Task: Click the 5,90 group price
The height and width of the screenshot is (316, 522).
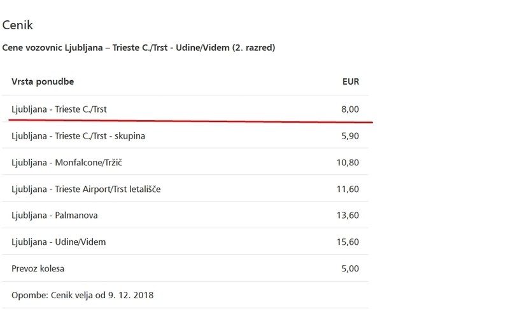Action: (350, 136)
